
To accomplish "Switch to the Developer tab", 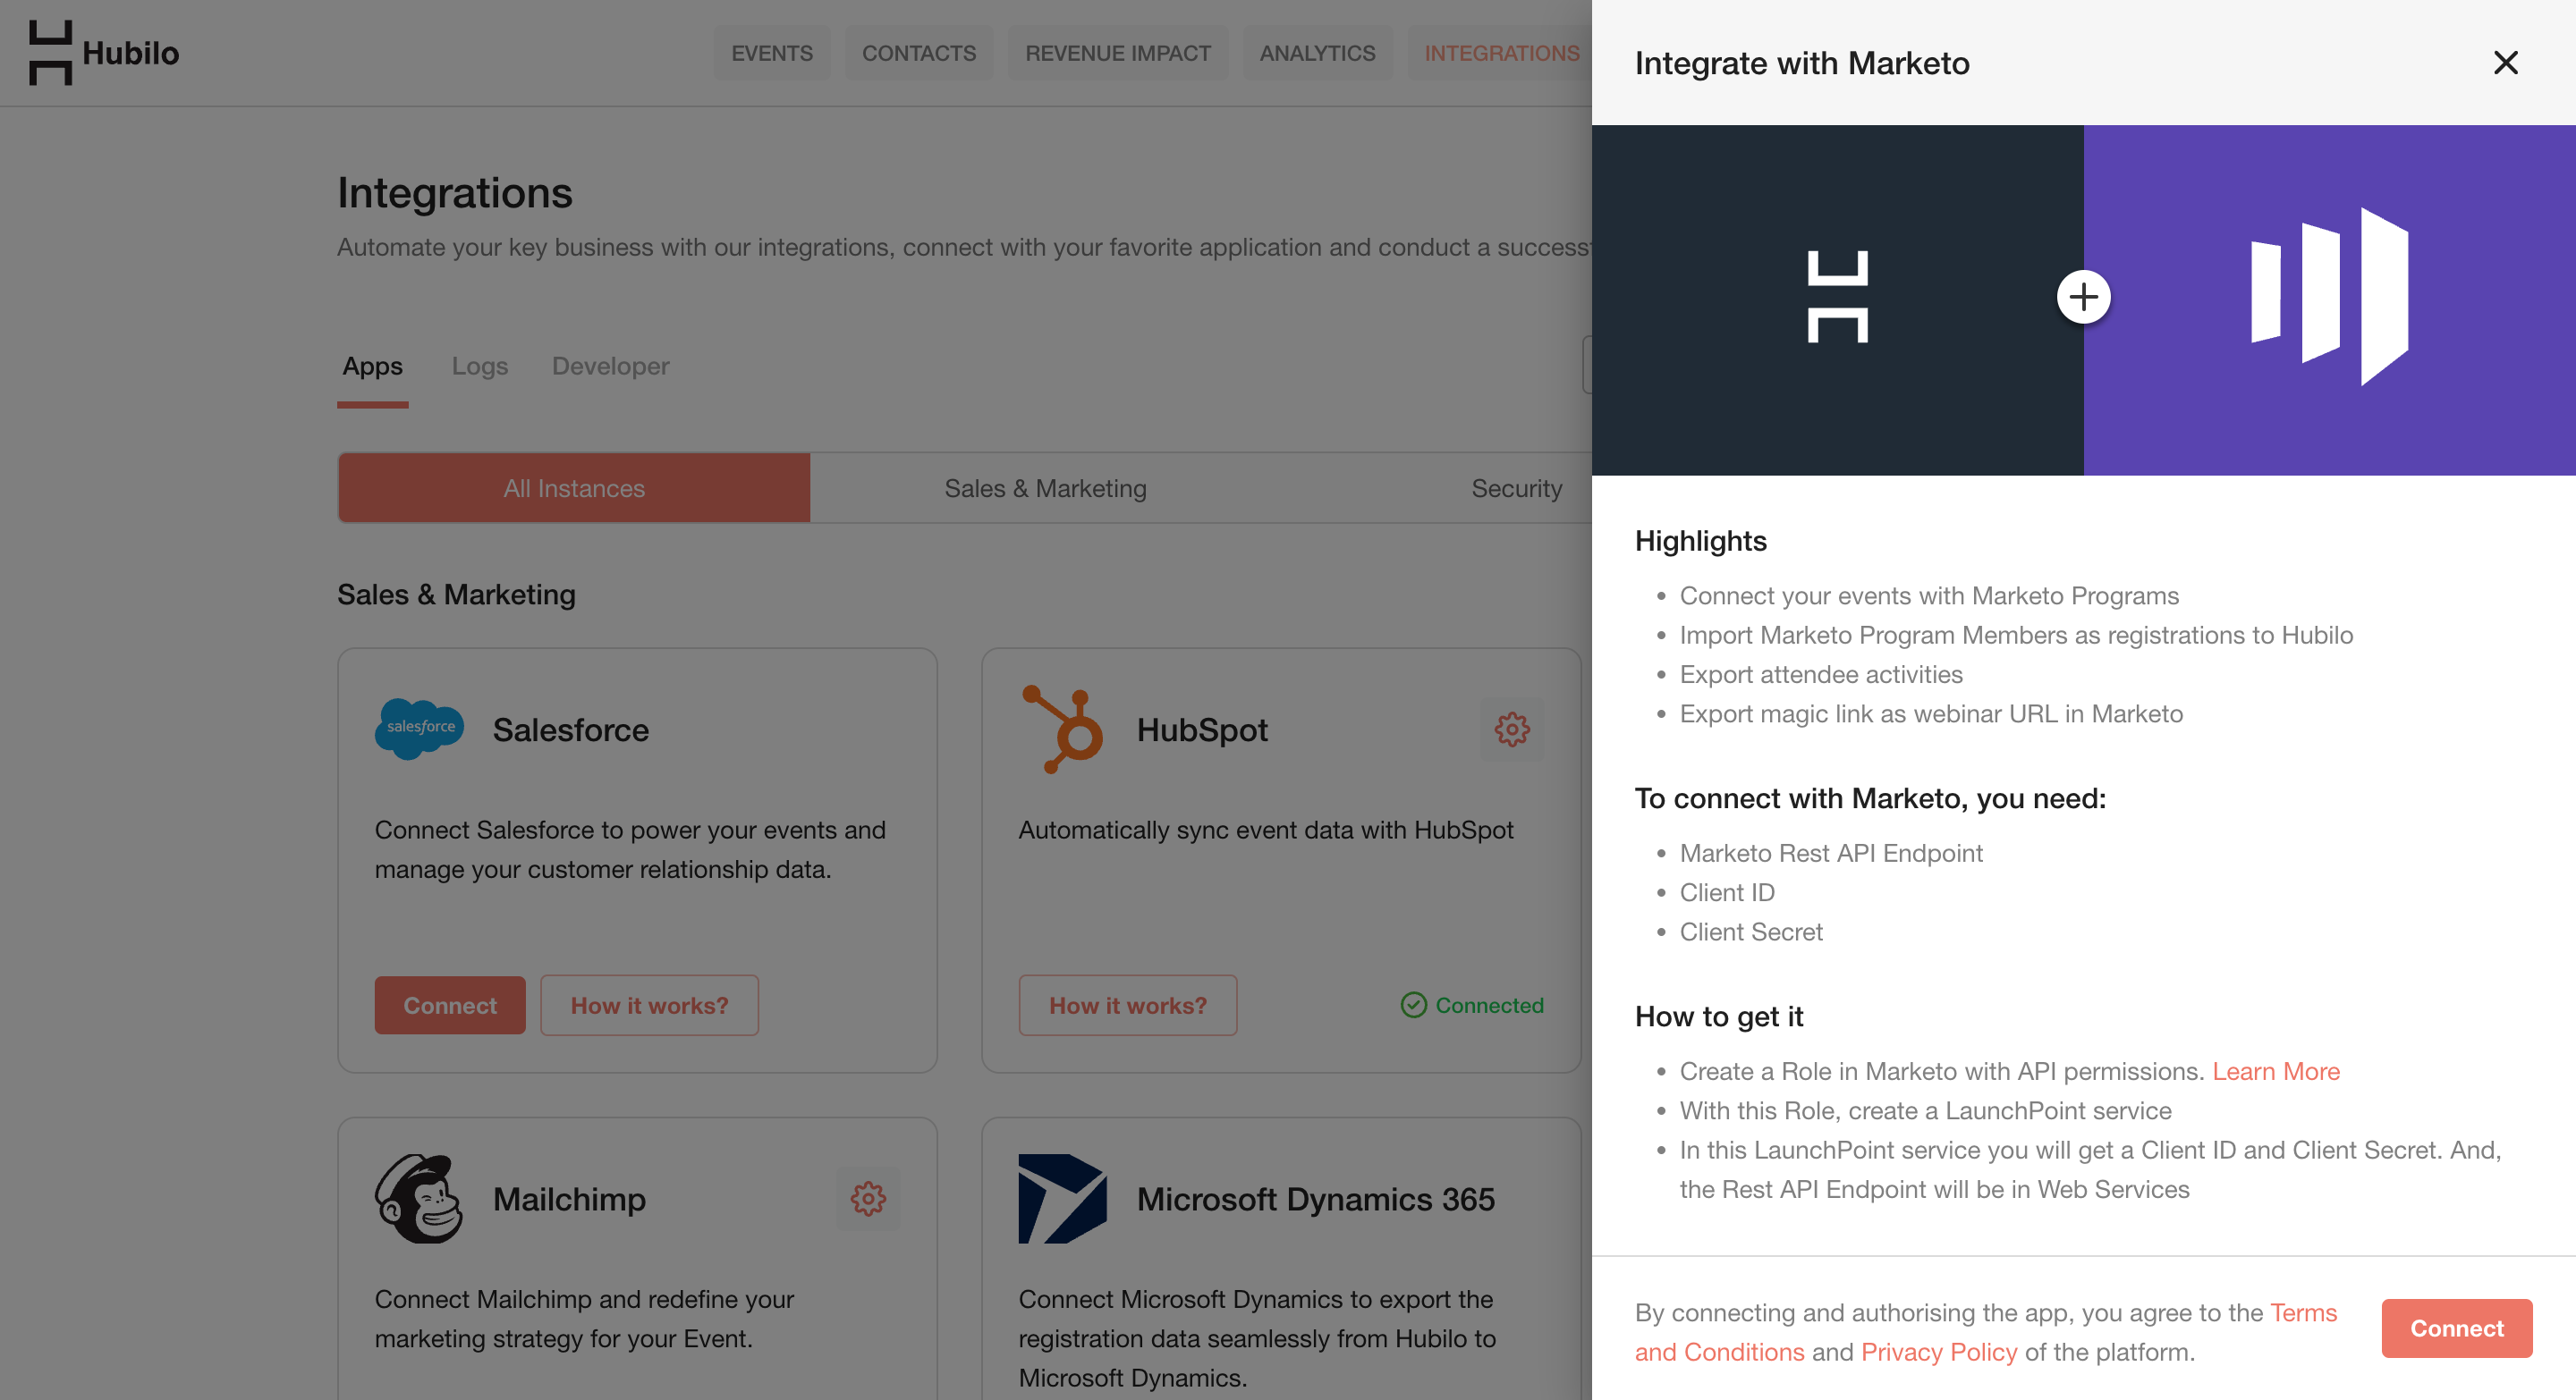I will (x=610, y=366).
